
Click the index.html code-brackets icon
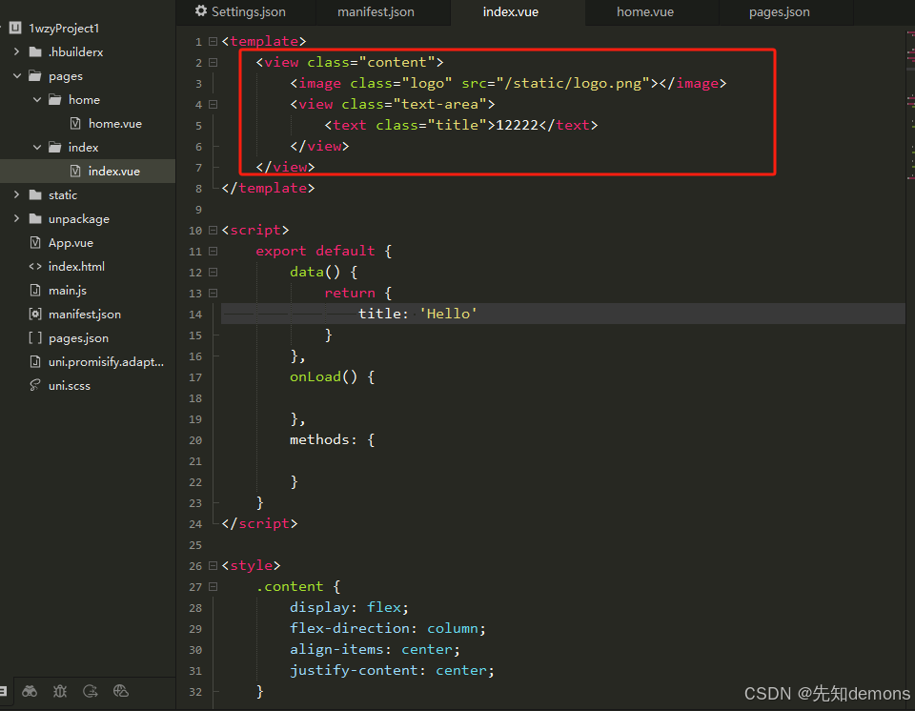tap(35, 266)
